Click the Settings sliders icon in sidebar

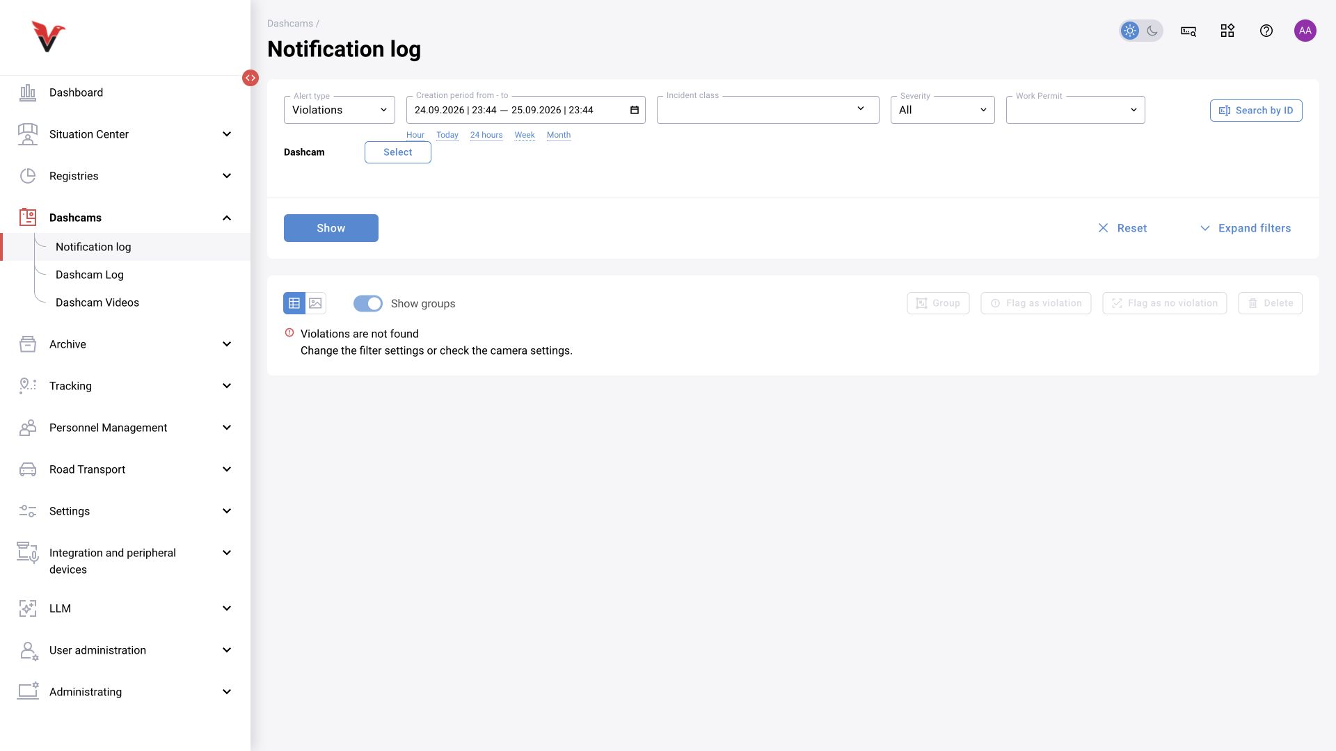(x=28, y=511)
